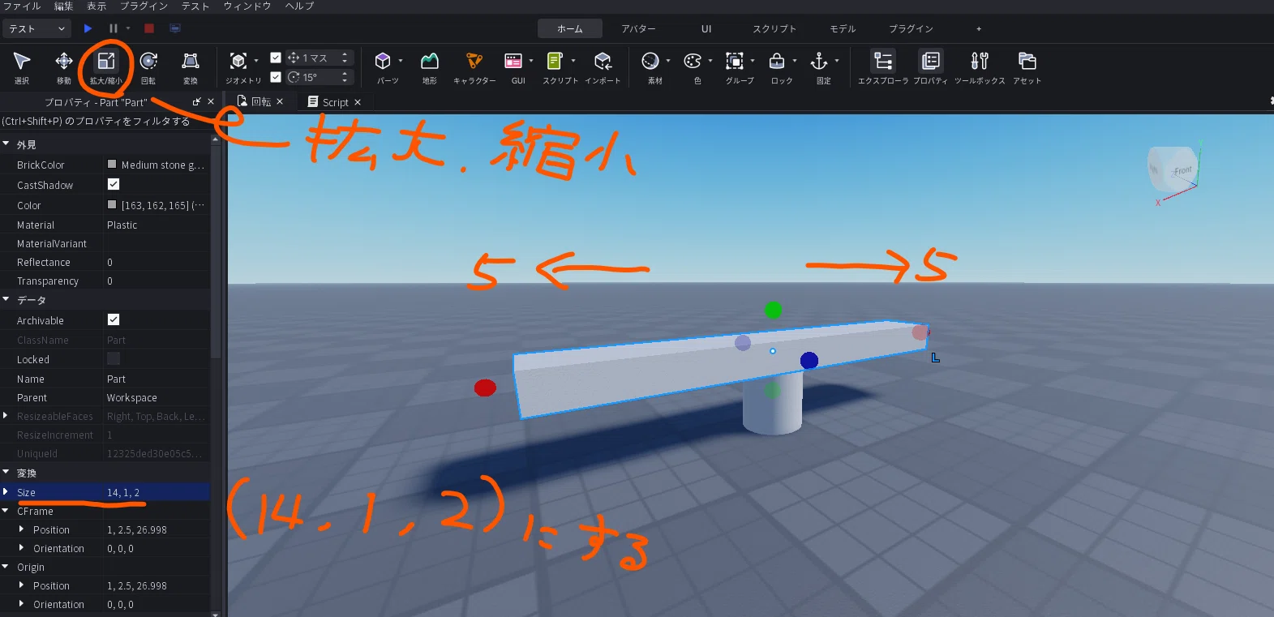Toggle the 15° rotation snap checkbox
Image resolution: width=1274 pixels, height=617 pixels.
coord(276,77)
